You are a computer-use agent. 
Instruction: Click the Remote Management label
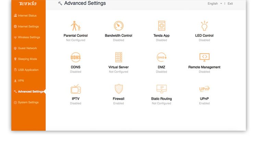click(204, 67)
